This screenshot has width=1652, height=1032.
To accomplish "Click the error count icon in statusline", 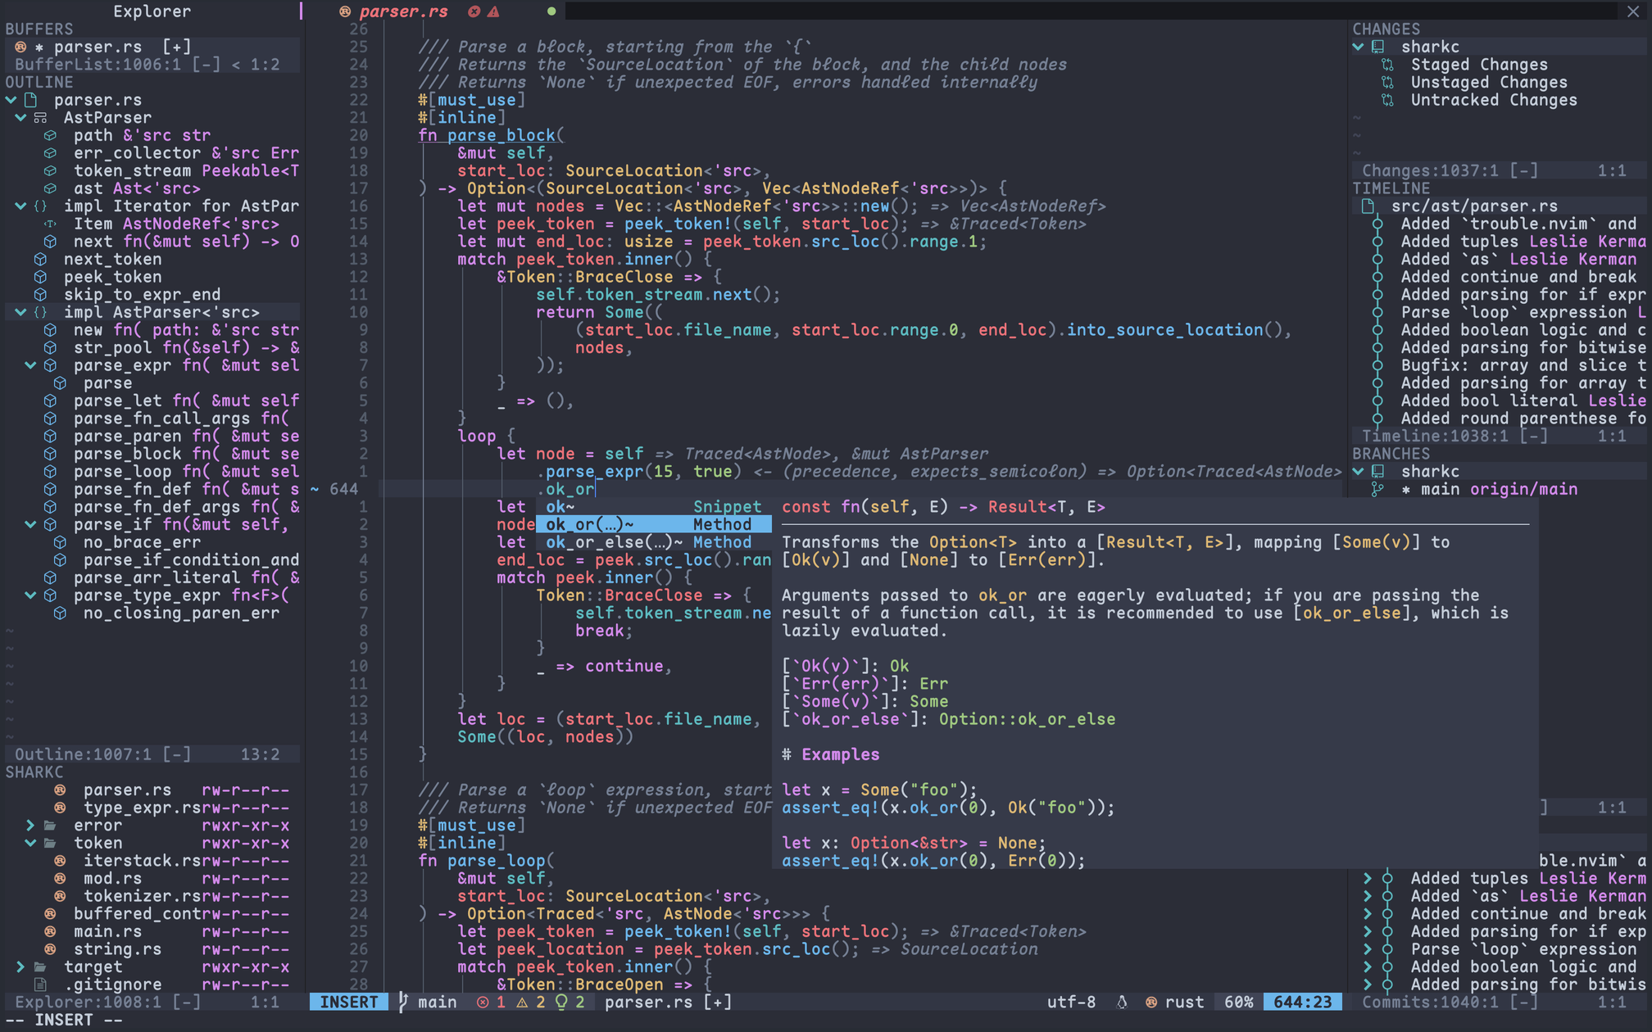I will pyautogui.click(x=483, y=1002).
